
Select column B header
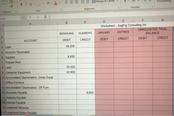point(66,23)
